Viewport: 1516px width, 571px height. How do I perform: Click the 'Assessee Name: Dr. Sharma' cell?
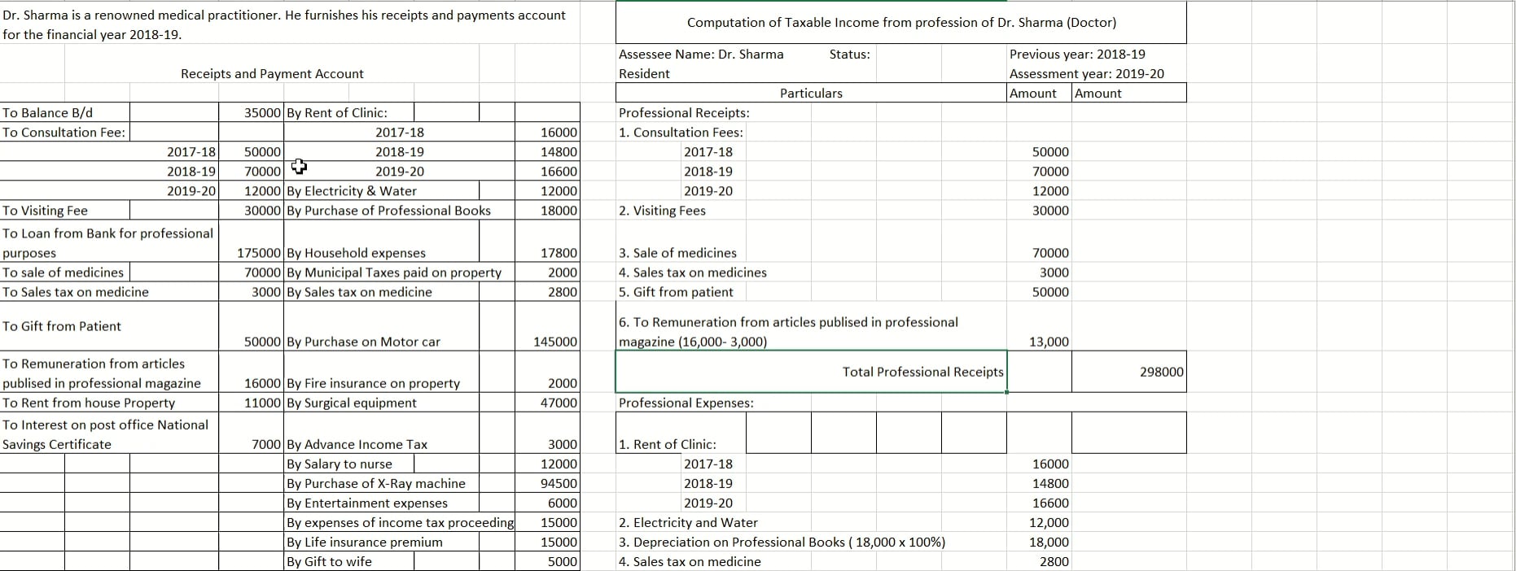[x=701, y=54]
